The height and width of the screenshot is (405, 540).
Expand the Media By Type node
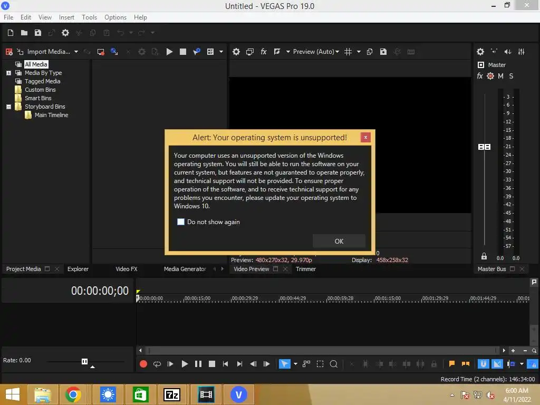[8, 73]
